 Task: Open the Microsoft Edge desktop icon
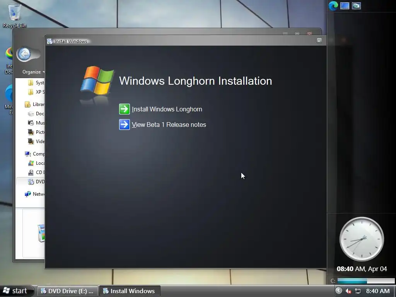(9, 100)
